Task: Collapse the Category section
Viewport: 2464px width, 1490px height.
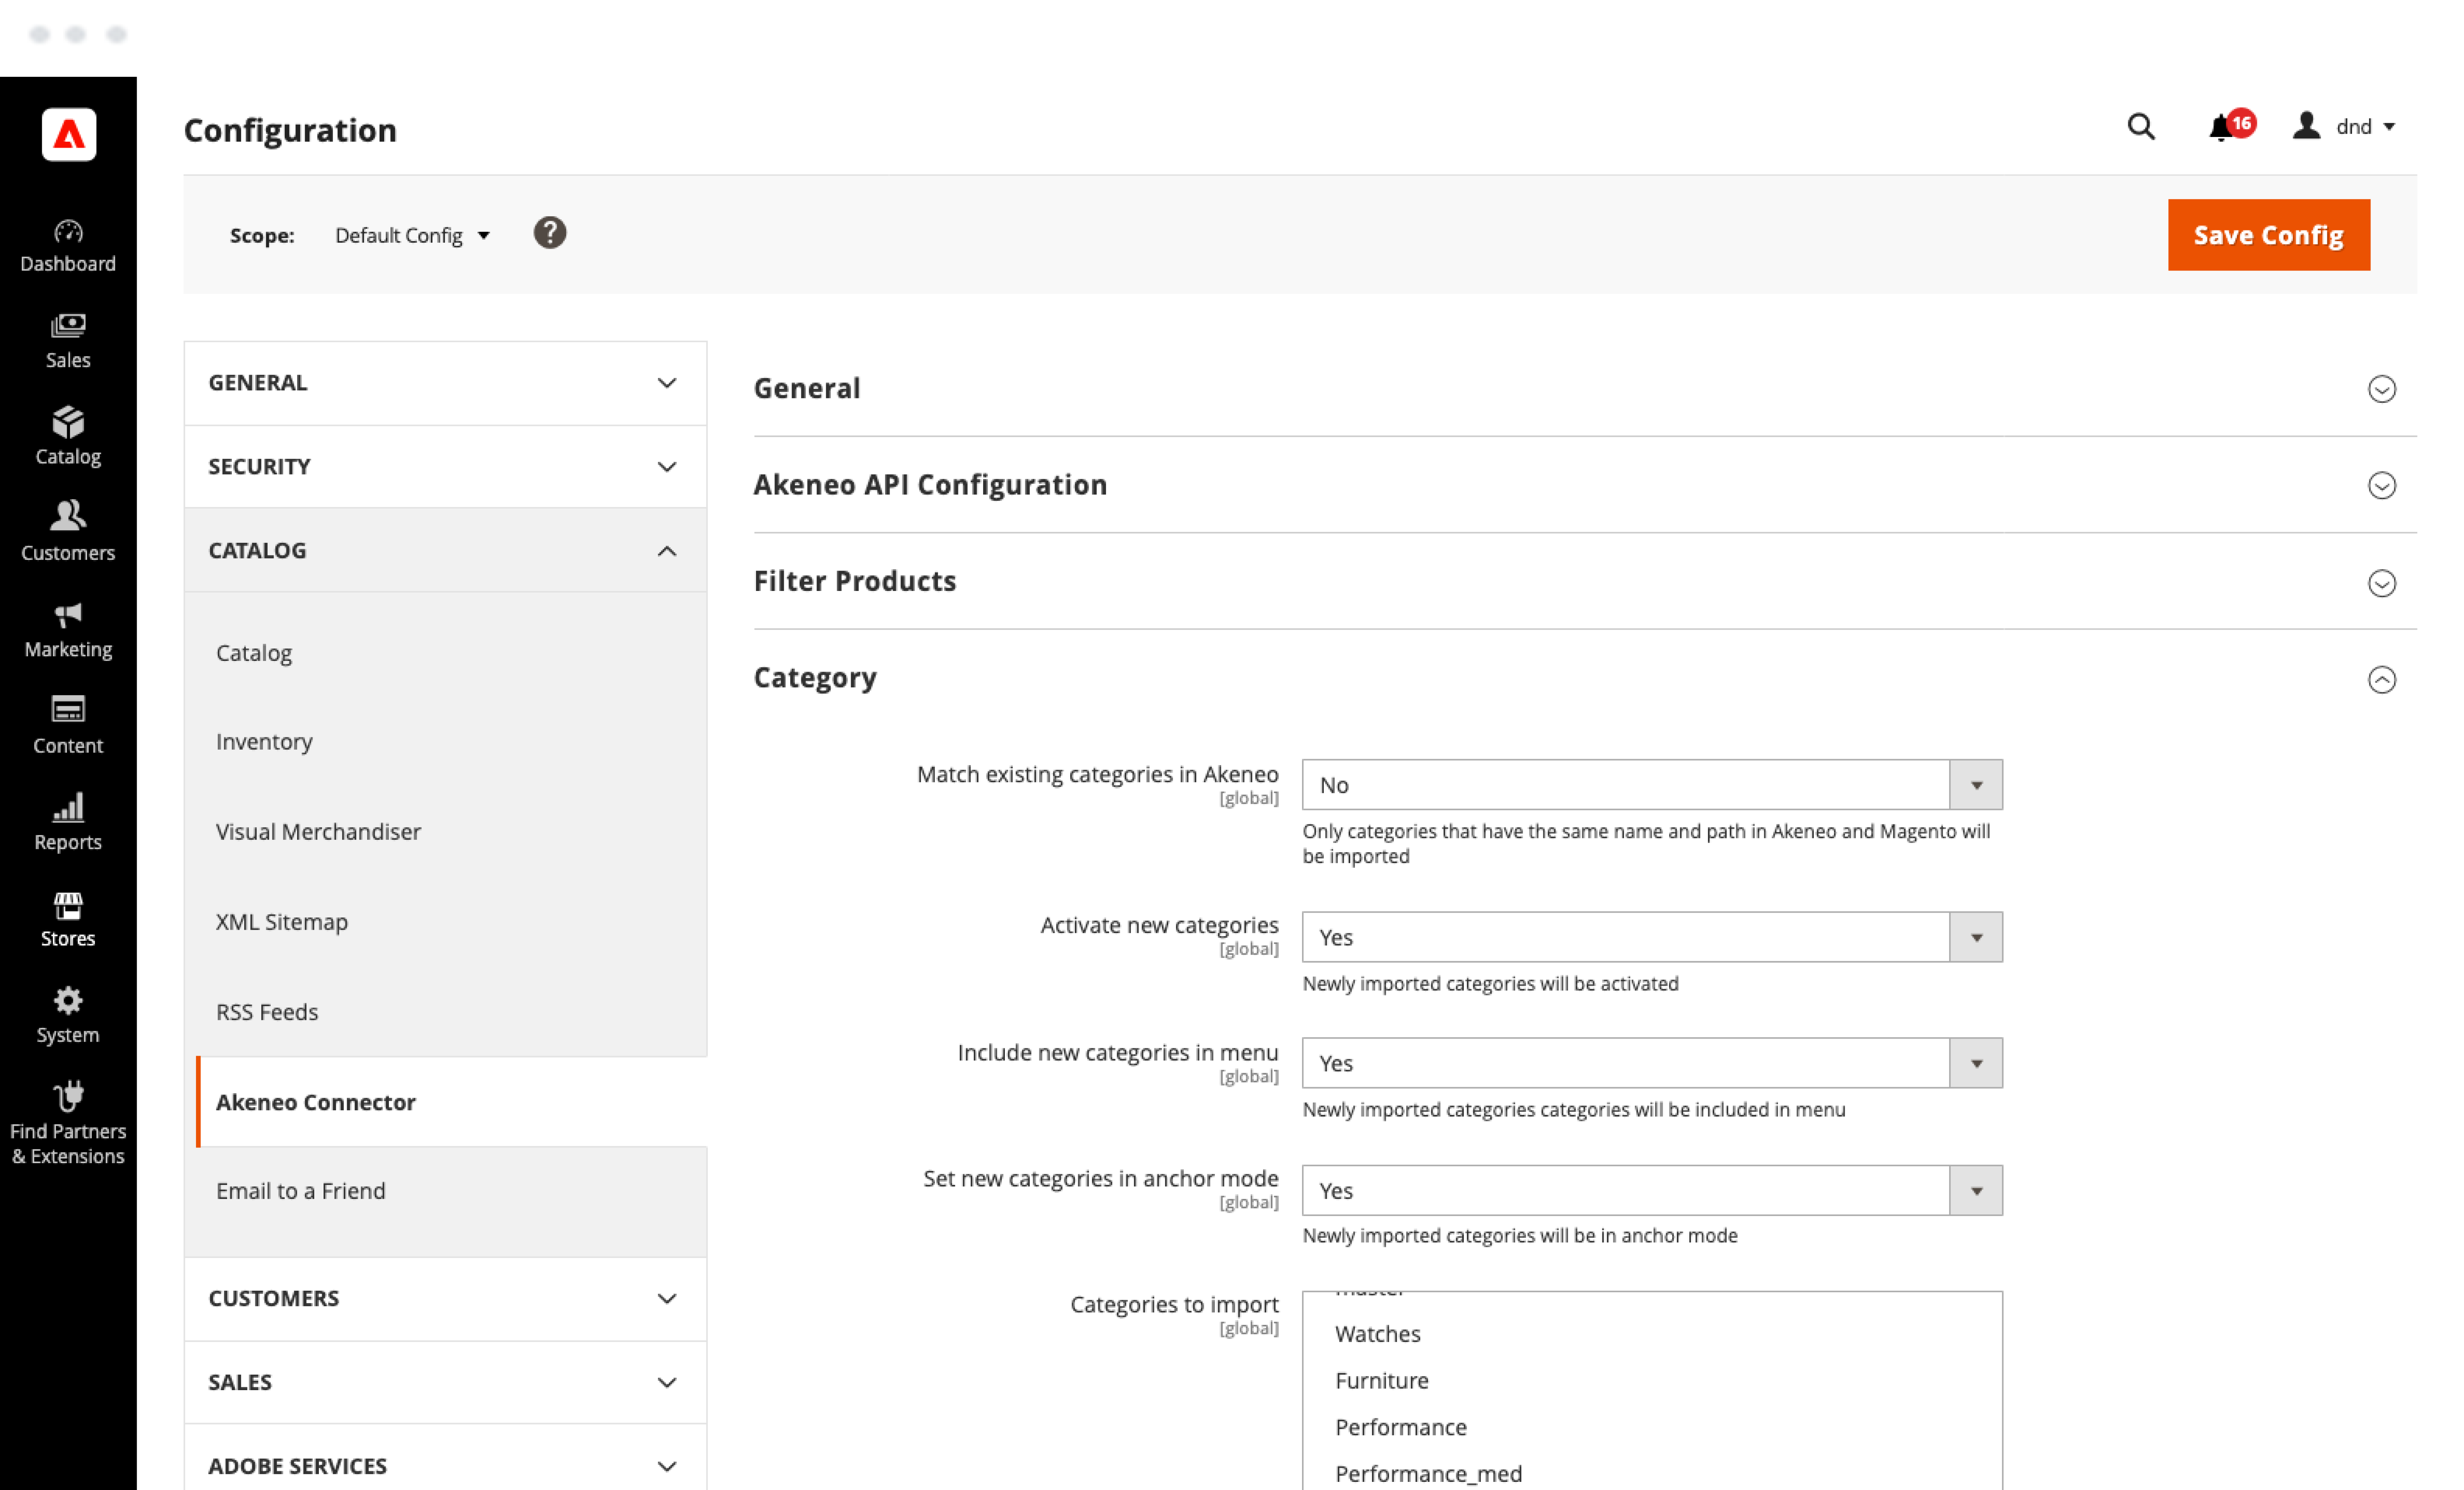Action: pos(1584,678)
